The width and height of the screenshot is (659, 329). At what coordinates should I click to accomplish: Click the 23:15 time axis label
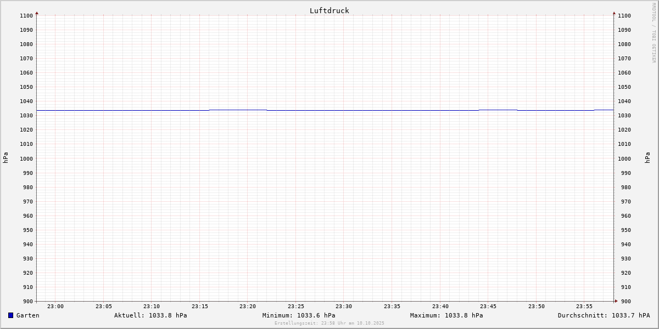200,307
